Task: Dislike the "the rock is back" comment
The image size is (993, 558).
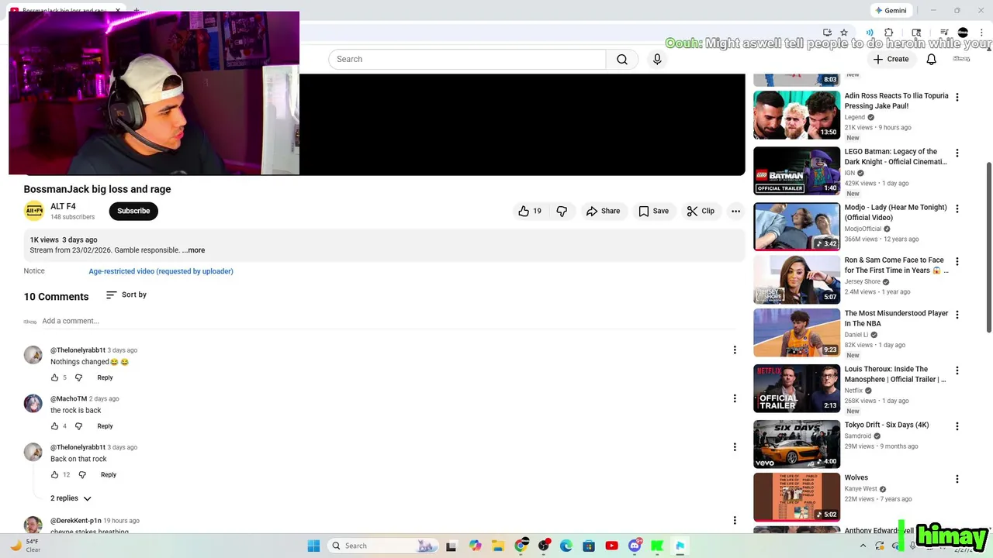Action: coord(78,426)
